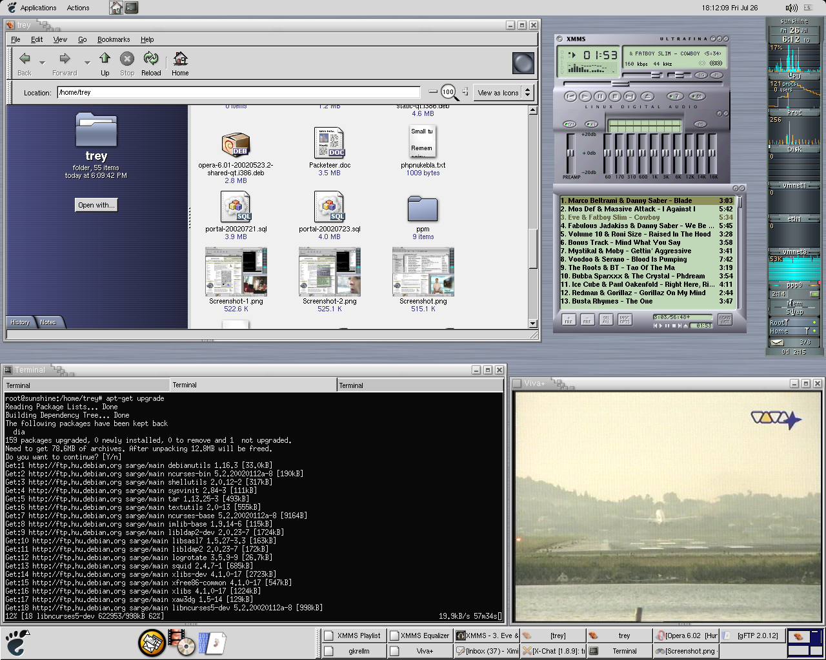Viewport: 826px width, 660px height.
Task: Toggle equalizer ON button
Action: pyautogui.click(x=570, y=124)
